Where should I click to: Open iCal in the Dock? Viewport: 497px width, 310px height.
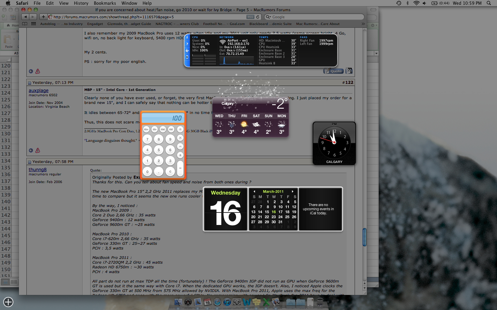click(207, 302)
